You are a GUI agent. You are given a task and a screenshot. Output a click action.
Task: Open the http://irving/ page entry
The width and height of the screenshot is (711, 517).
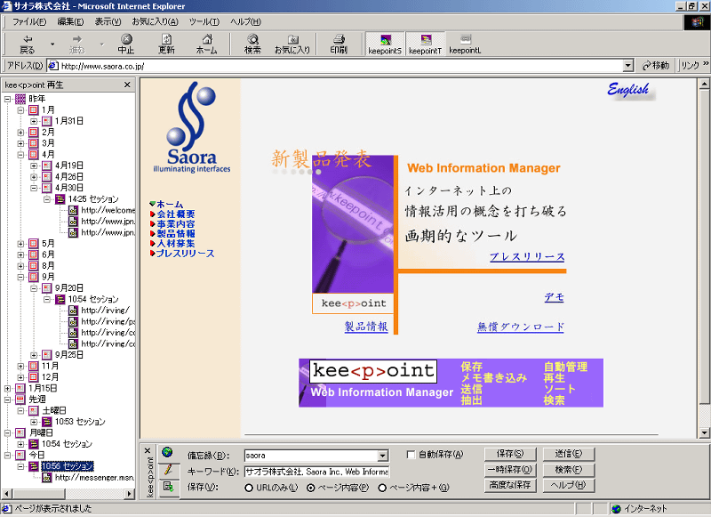point(105,311)
